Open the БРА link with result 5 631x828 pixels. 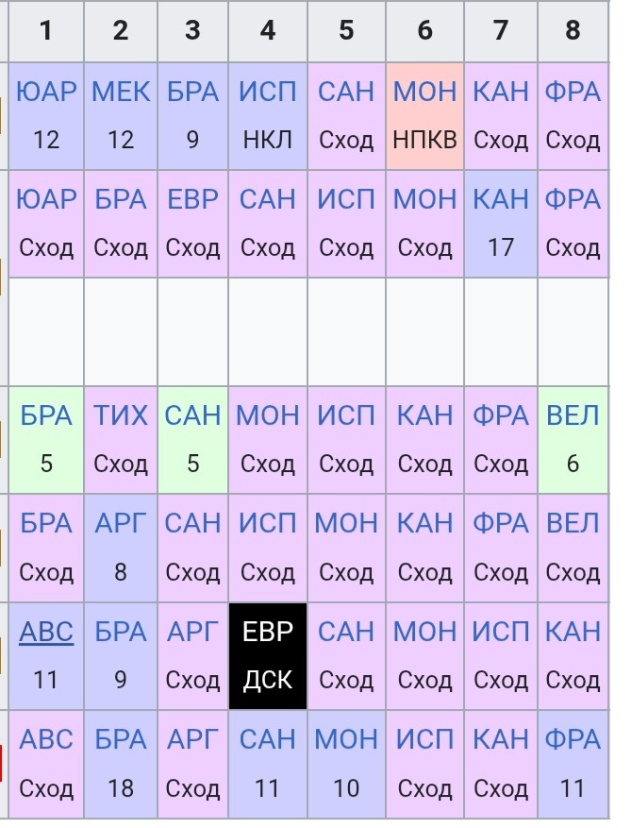point(46,415)
